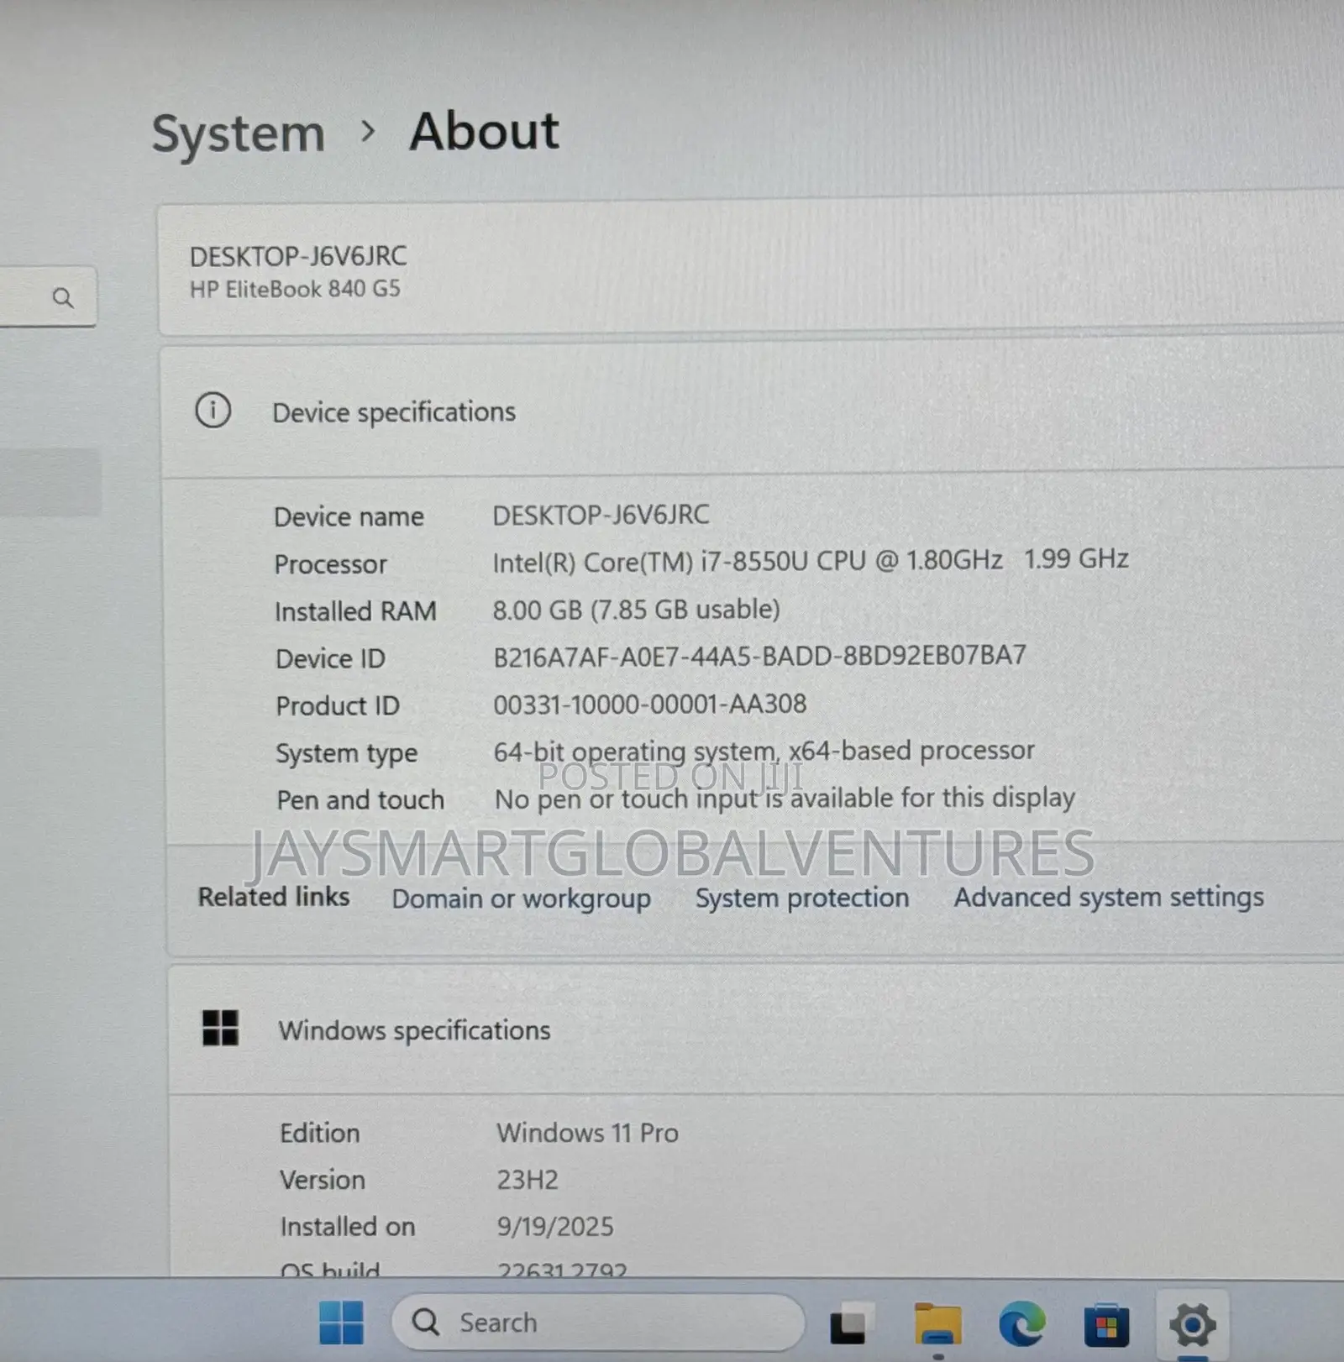The image size is (1344, 1362).
Task: Select the Installed RAM value 8.00 GB
Action: (x=636, y=609)
